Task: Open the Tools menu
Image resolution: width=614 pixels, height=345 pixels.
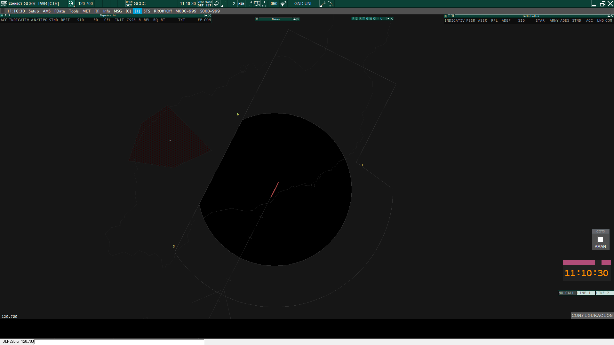Action: point(74,11)
